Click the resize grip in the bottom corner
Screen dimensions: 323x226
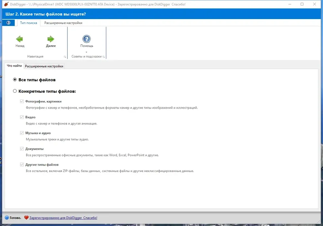point(319,221)
